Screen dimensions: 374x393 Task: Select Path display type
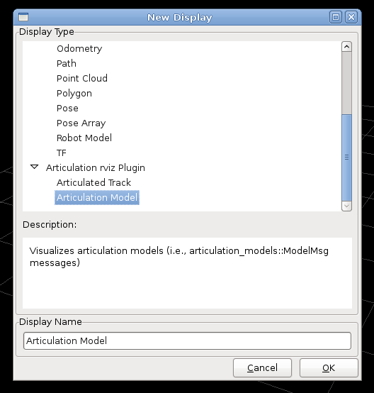(67, 63)
